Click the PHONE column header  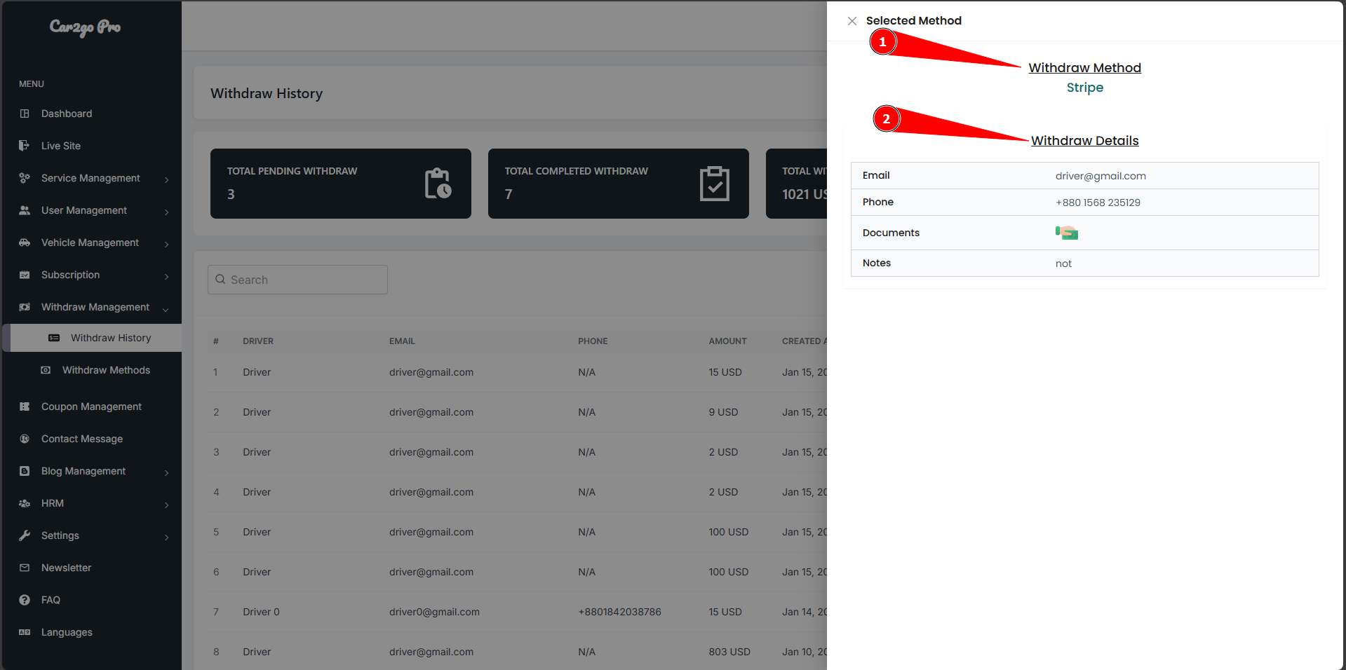pyautogui.click(x=593, y=341)
